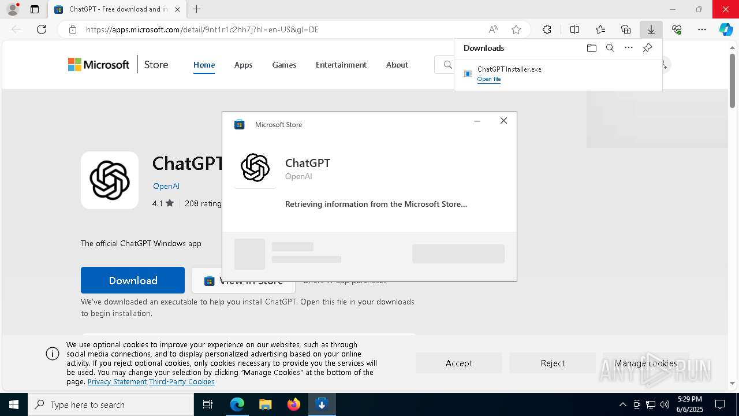Open the Privacy Statement link

(117, 382)
